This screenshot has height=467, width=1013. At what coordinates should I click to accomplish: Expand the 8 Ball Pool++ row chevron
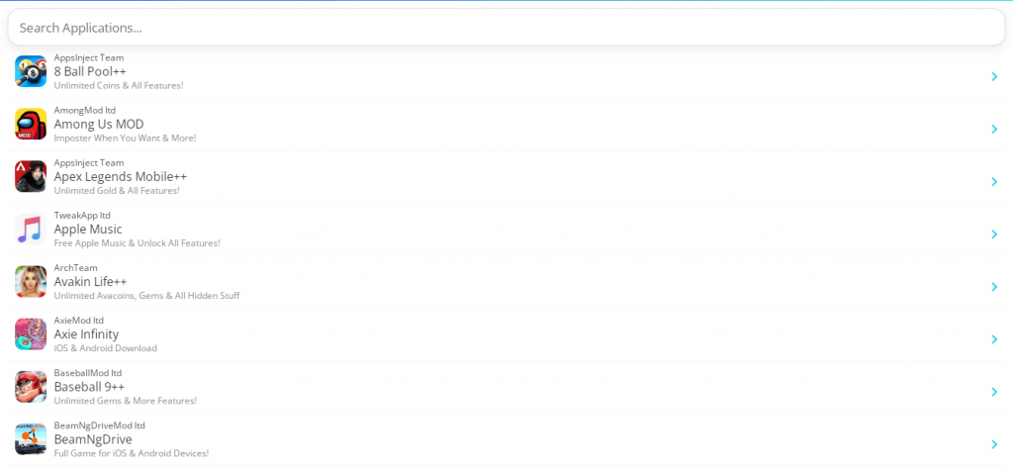click(994, 77)
